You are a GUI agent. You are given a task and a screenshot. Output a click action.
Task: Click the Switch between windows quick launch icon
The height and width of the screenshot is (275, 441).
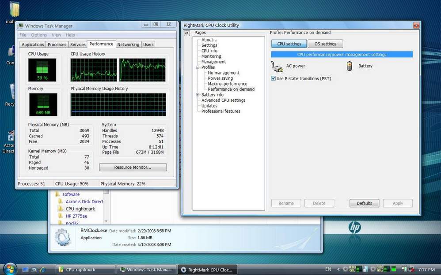[x=34, y=270]
